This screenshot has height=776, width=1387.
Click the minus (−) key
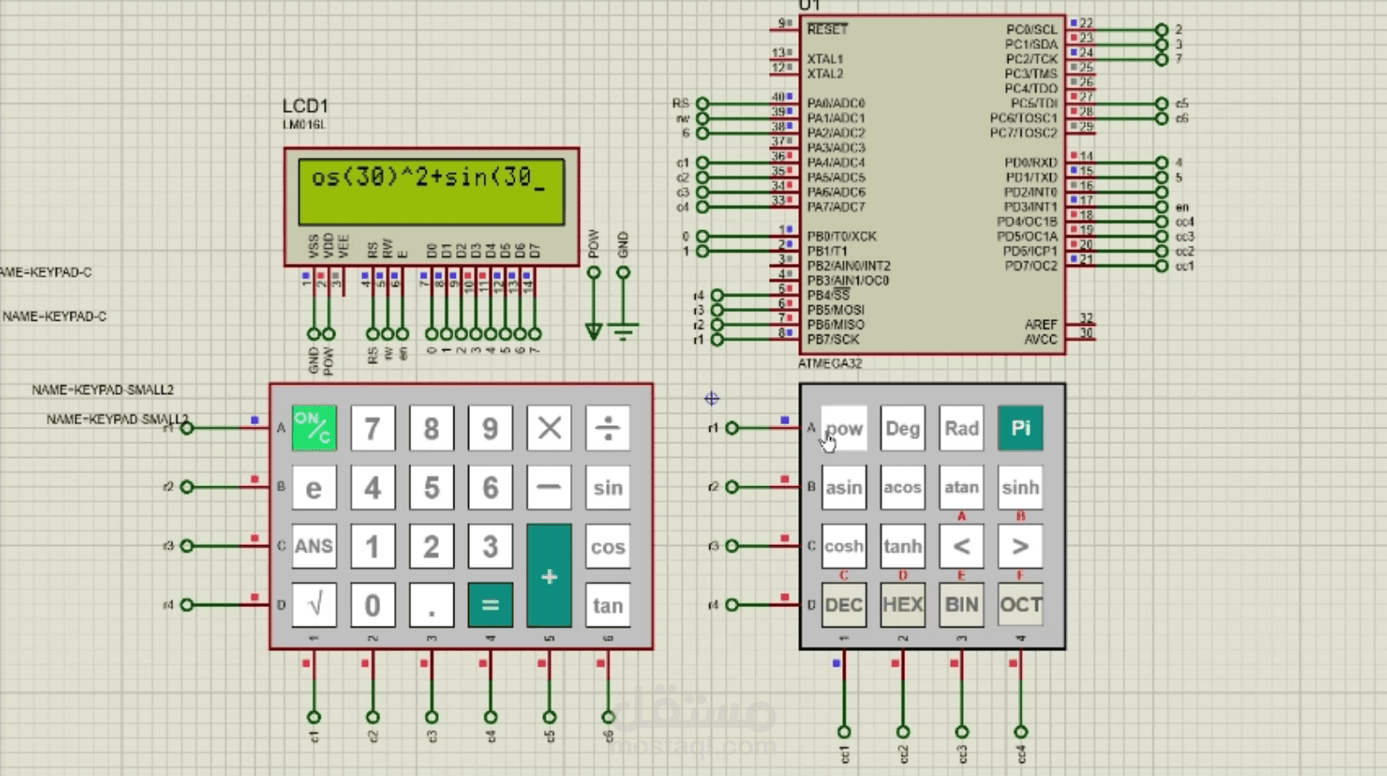549,487
